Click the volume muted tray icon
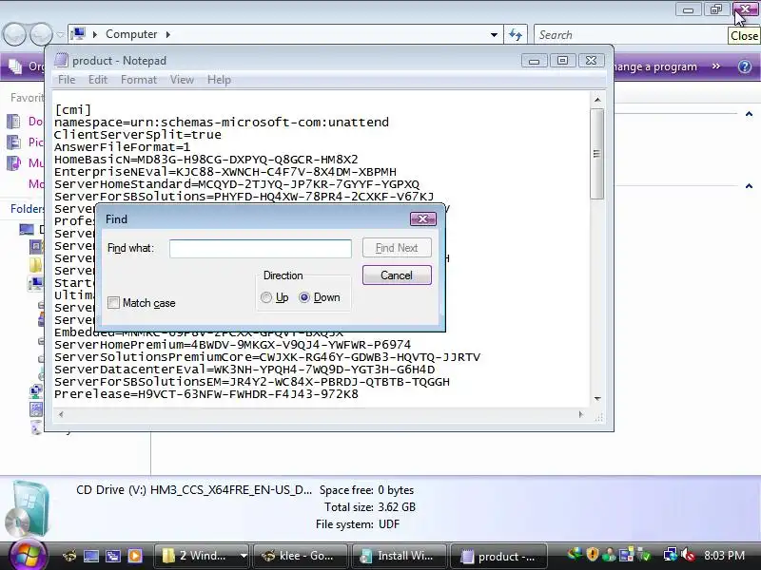The image size is (761, 570). point(688,555)
